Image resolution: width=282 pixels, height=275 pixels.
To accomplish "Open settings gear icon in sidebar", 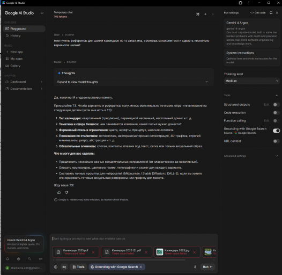I will click(19, 259).
